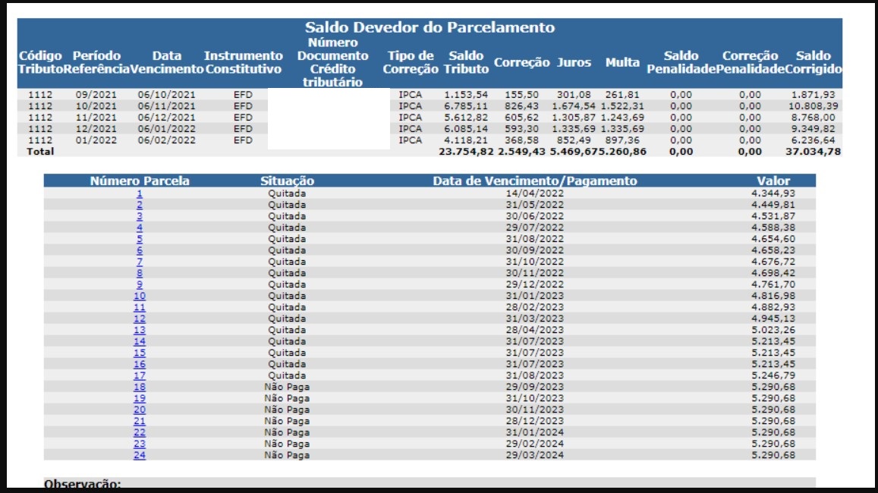Click the 'Multa' column header
This screenshot has width=878, height=493.
click(x=622, y=62)
